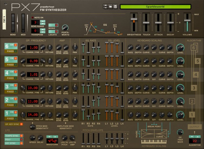Increase the Bend Range value
This screenshot has height=149, width=204.
pos(42,21)
